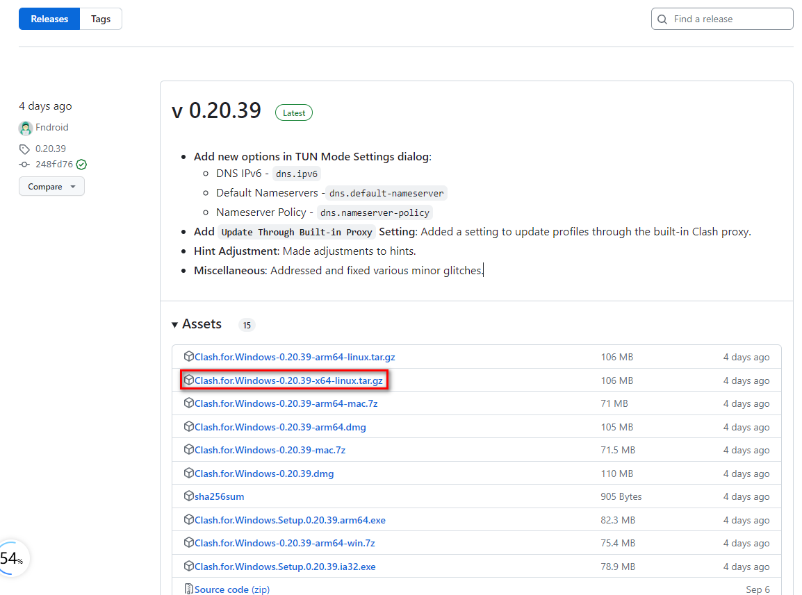The width and height of the screenshot is (802, 595).
Task: Select Update Through Built-in Proxy code text
Action: [x=297, y=232]
